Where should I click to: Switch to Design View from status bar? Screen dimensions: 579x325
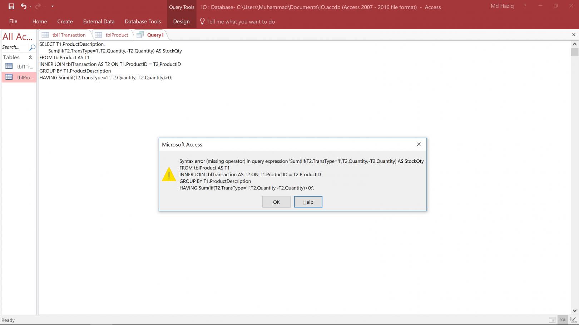tap(574, 320)
